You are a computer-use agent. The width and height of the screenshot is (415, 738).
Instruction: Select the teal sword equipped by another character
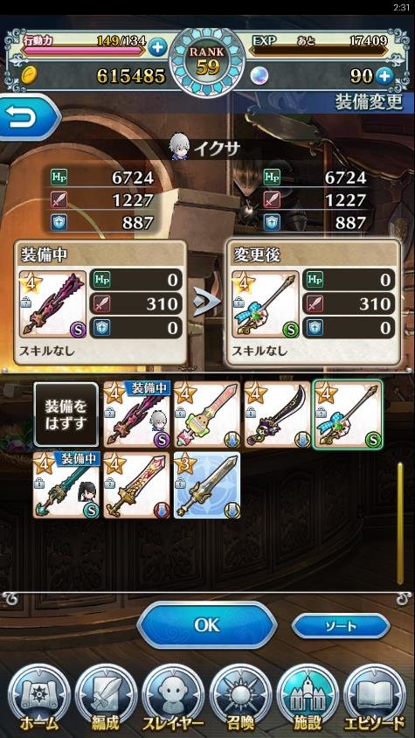pos(66,485)
